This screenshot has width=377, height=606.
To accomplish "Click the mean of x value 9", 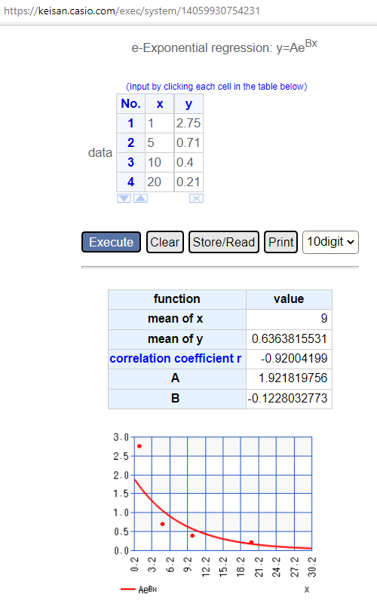I will [290, 319].
